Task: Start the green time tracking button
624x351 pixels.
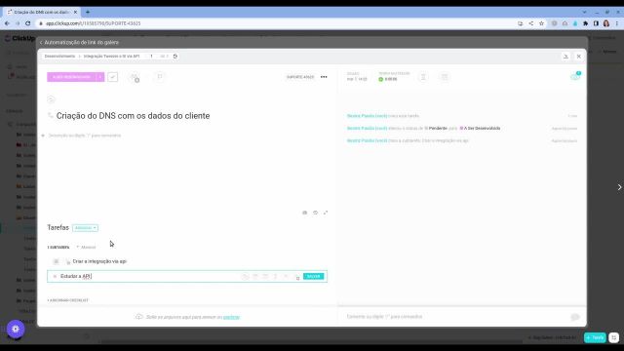Action: click(x=381, y=79)
